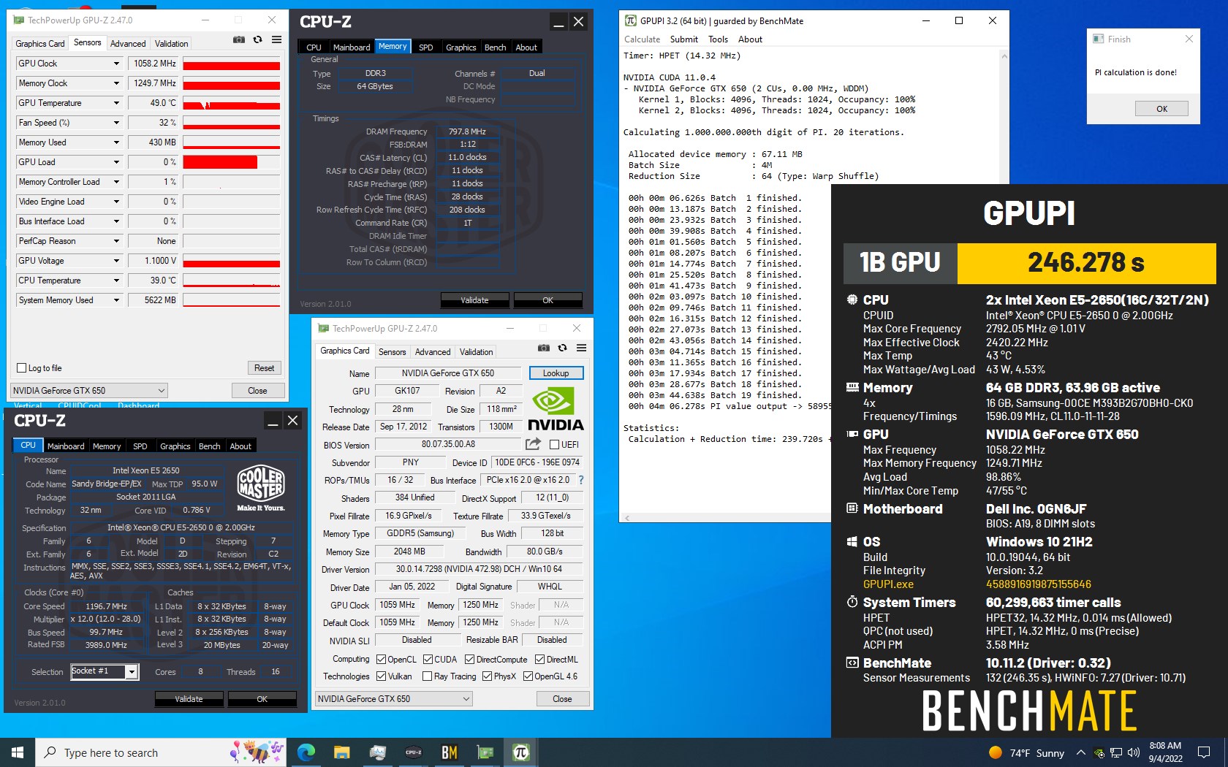
Task: Toggle DirectML checkbox
Action: [539, 659]
